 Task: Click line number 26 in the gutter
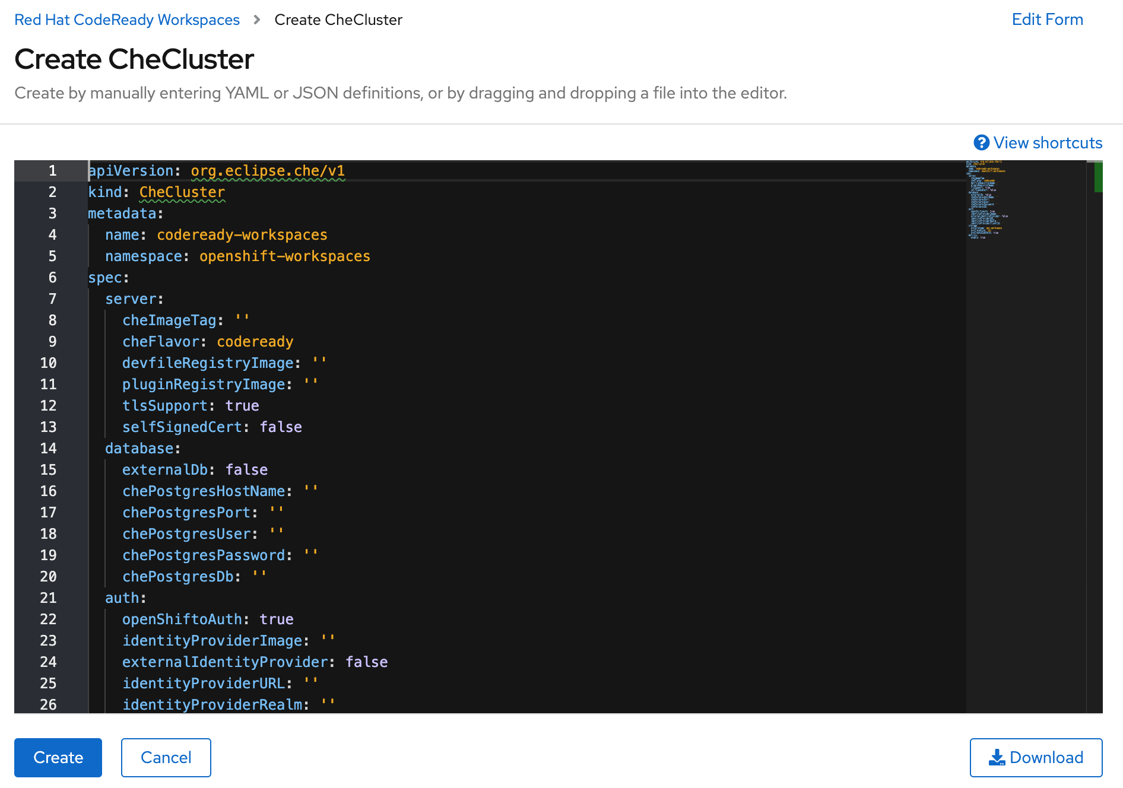[48, 705]
